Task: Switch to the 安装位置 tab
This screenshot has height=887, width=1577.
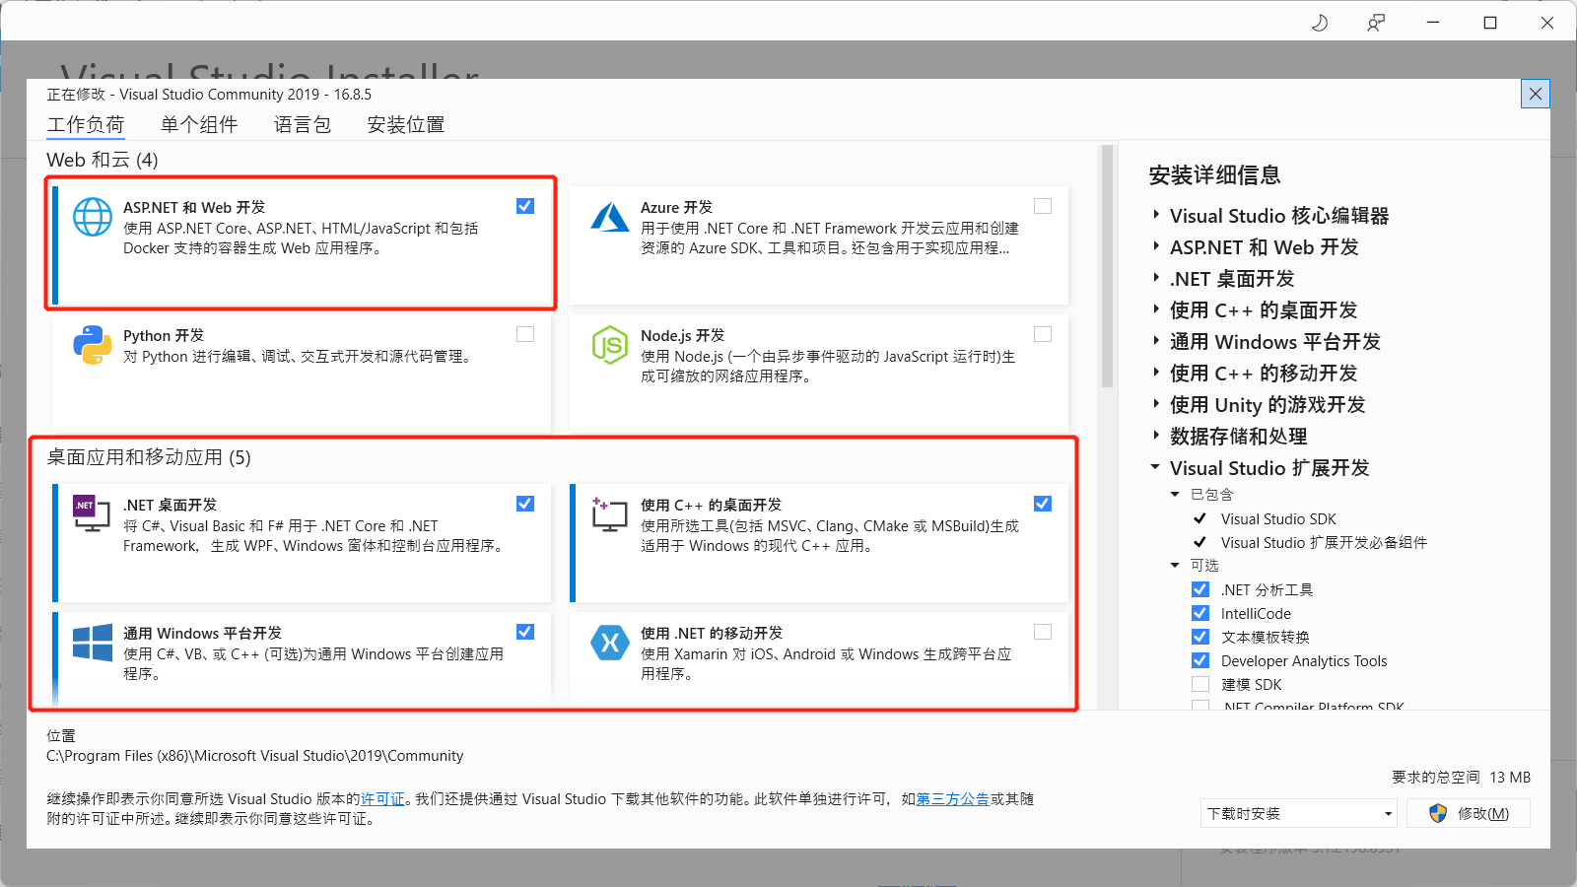Action: point(406,124)
